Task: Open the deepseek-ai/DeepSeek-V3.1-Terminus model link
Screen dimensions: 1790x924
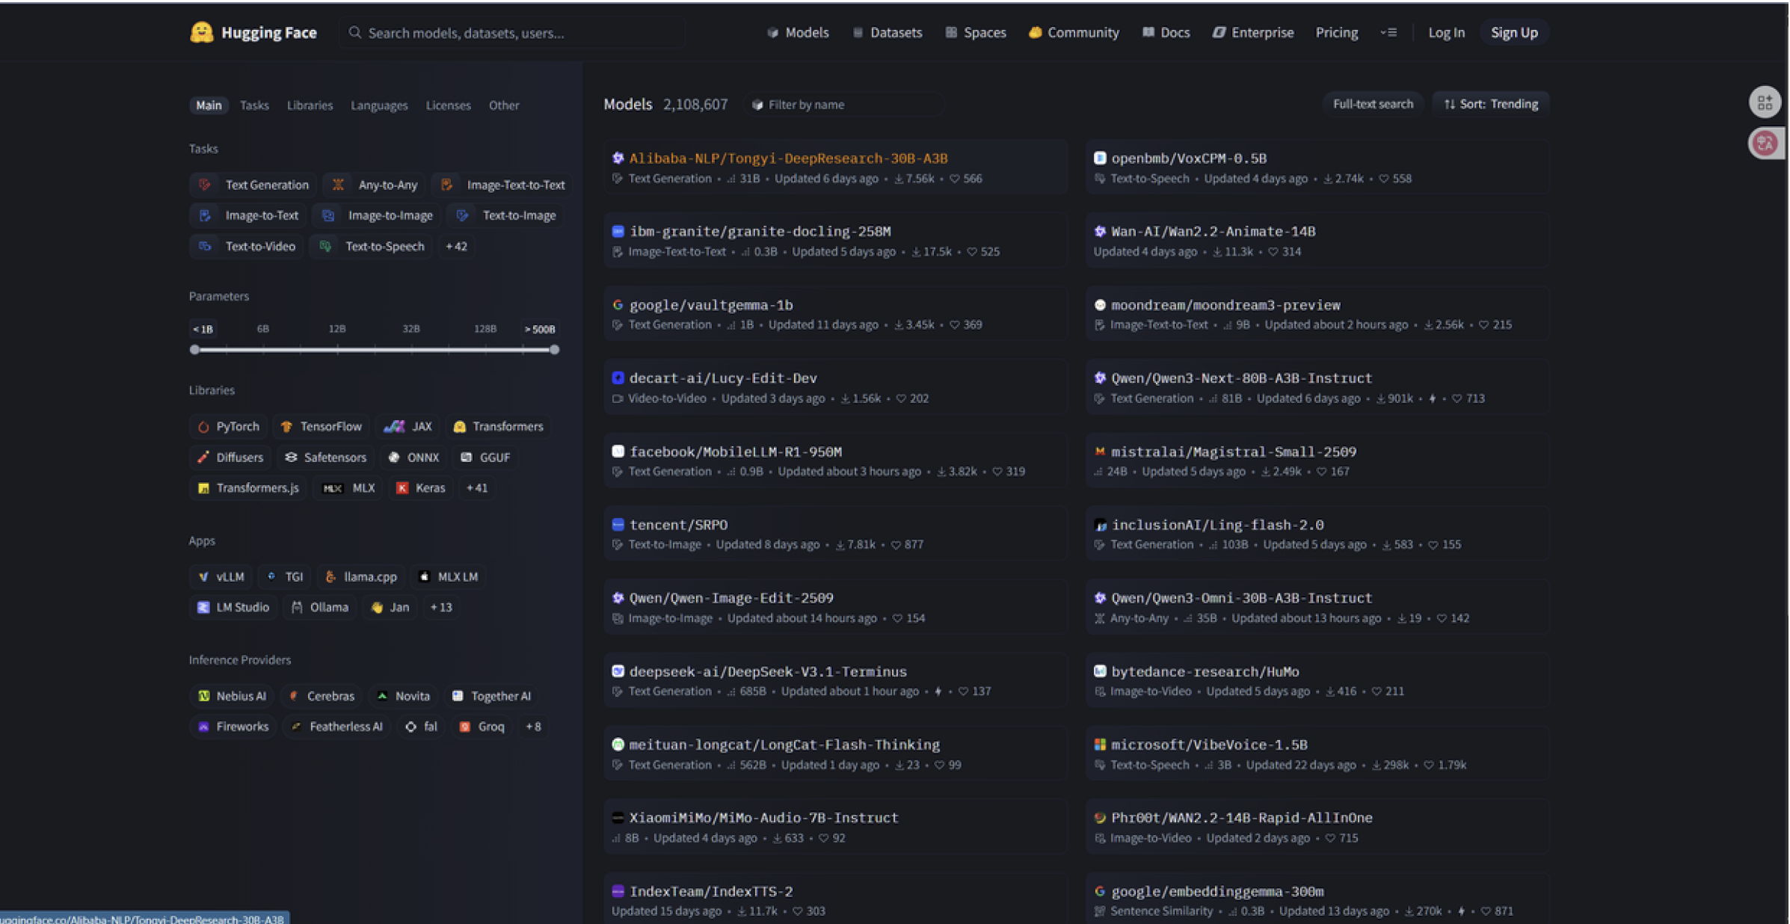Action: (767, 671)
